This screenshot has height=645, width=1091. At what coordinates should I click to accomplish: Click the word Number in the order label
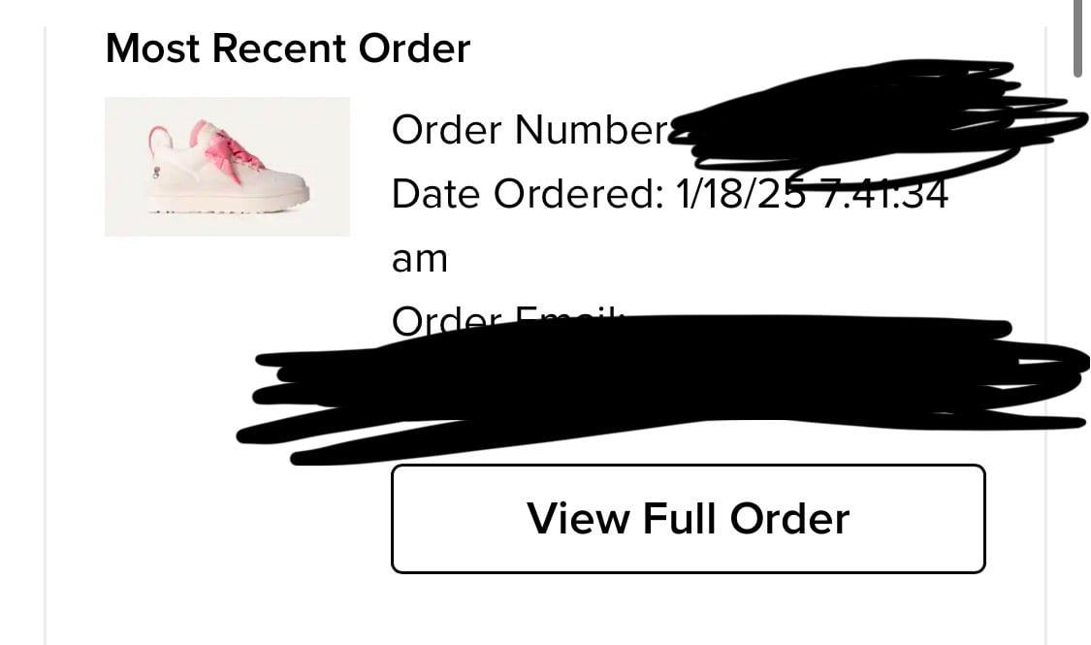click(x=592, y=129)
